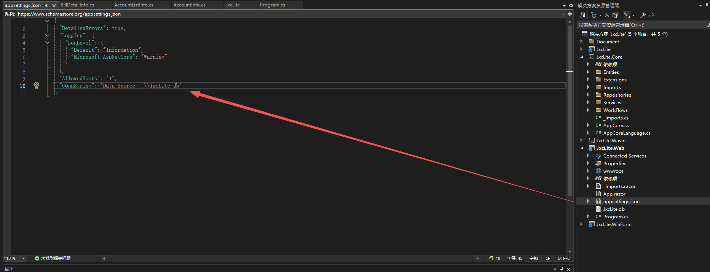710x272 pixels.
Task: Collapse the JxcLite.Core project
Action: [581, 57]
